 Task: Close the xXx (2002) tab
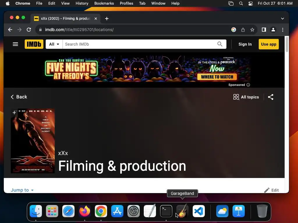tap(96, 18)
